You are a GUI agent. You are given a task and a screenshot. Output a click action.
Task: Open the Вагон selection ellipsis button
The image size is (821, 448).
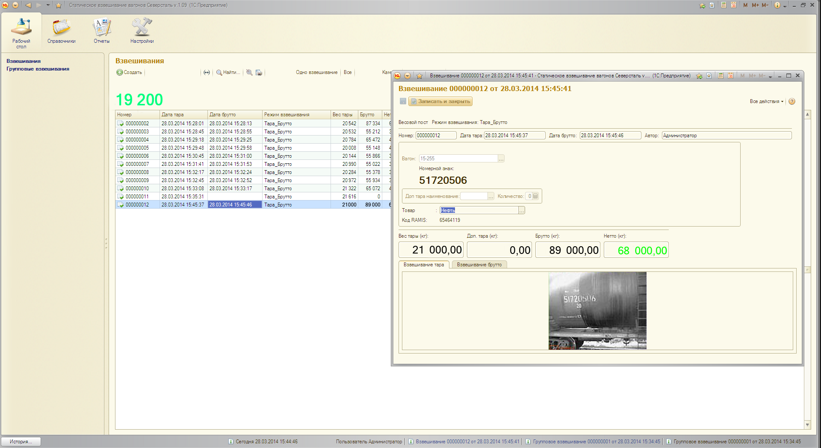pyautogui.click(x=501, y=159)
